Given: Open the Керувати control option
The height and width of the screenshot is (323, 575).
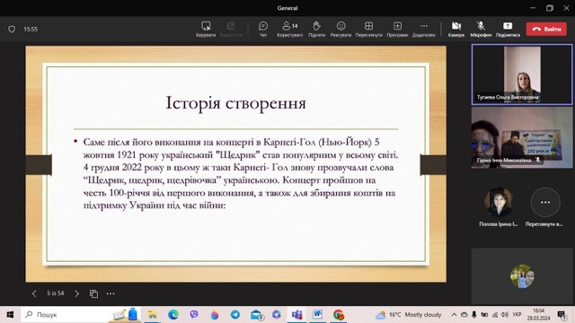Looking at the screenshot, I should pos(206,29).
